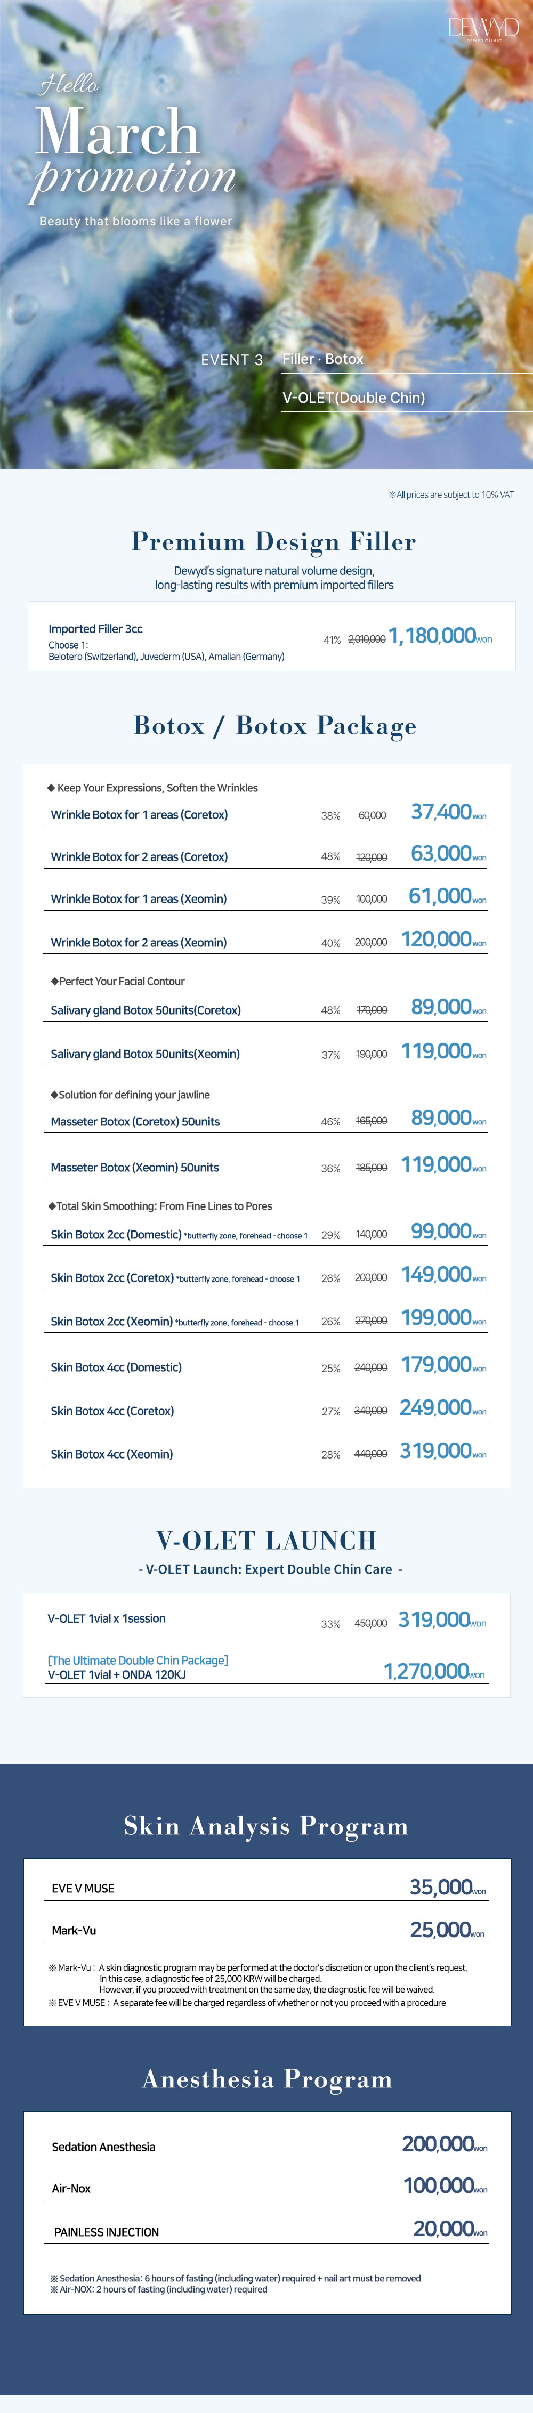Select Wrinkle Botox for 2 areas (Xeomin)
533x2413 pixels.
pyautogui.click(x=139, y=942)
